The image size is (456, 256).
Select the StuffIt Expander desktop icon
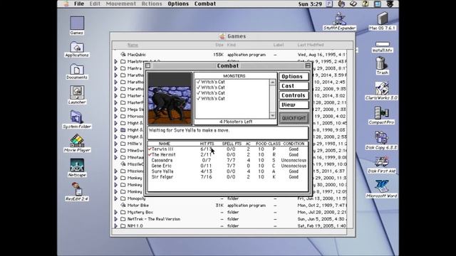[x=339, y=18]
